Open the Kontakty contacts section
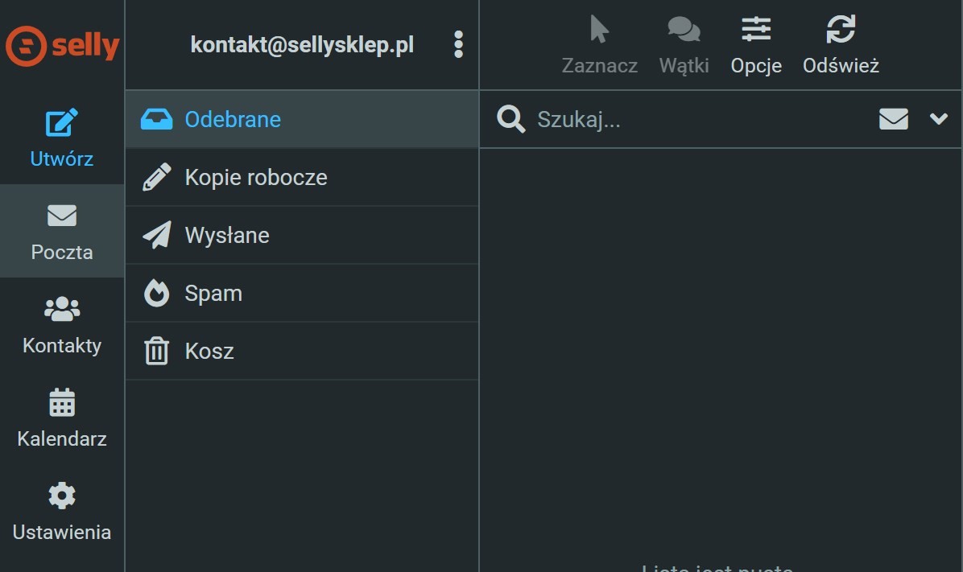Image resolution: width=963 pixels, height=572 pixels. click(x=62, y=324)
